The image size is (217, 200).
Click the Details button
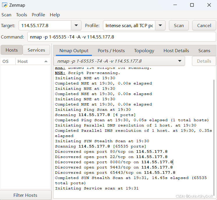pos(204,61)
